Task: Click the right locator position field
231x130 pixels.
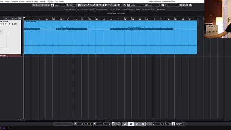Action: click(104, 124)
